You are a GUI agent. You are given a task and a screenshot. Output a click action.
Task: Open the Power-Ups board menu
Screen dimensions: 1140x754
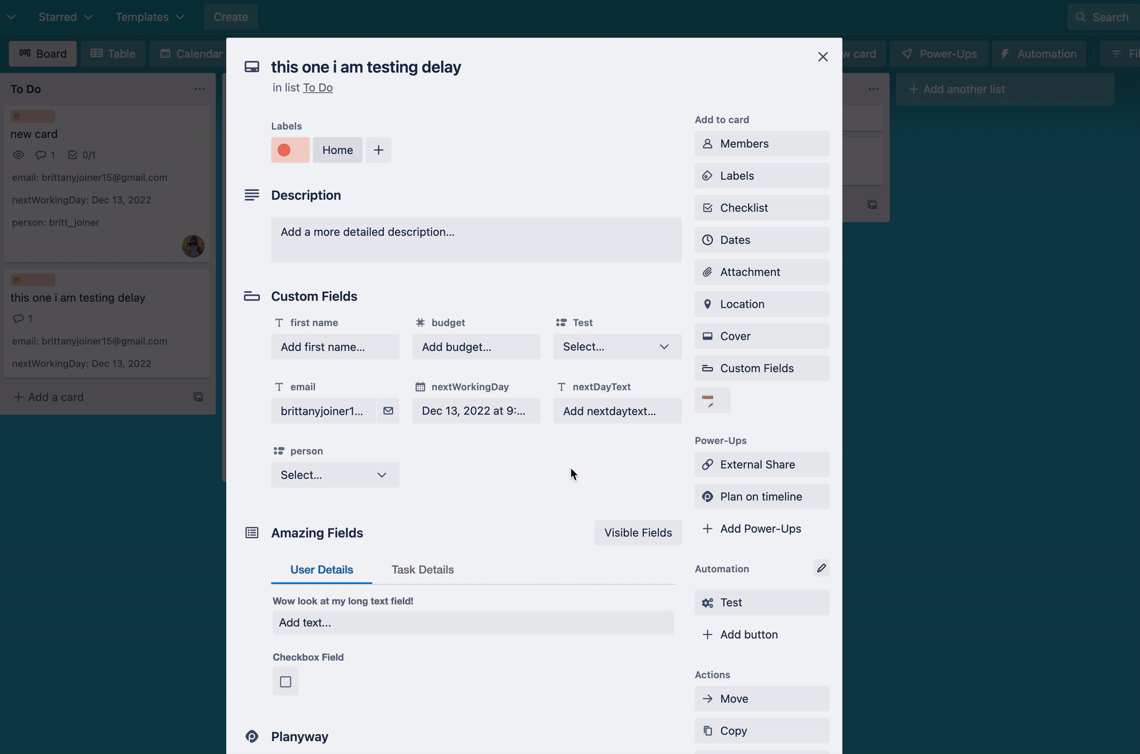tap(939, 54)
